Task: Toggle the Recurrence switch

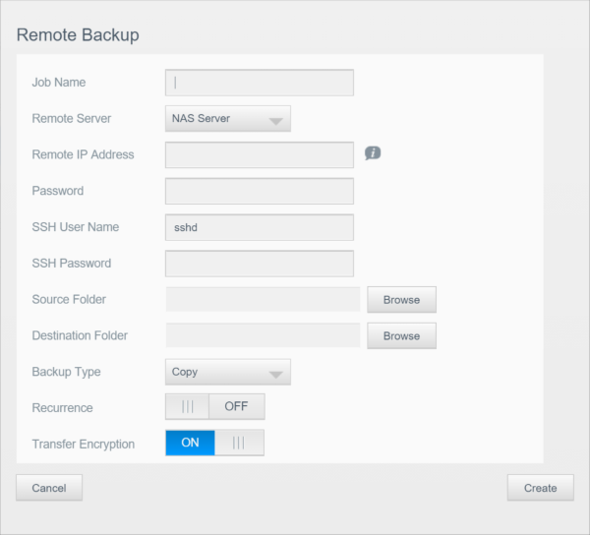Action: (x=214, y=407)
